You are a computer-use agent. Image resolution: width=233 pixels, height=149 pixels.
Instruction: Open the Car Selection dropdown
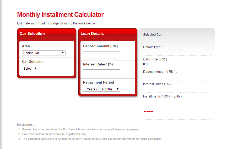tap(30, 68)
